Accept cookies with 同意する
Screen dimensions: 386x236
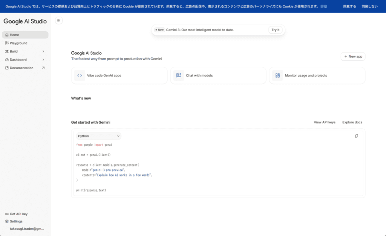[x=349, y=6]
